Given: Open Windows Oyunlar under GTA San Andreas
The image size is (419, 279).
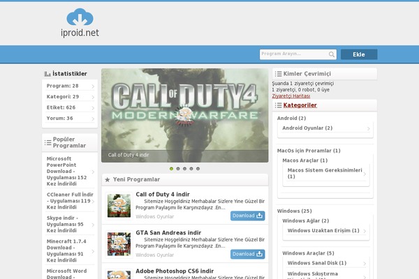Looking at the screenshot, I should point(155,255).
